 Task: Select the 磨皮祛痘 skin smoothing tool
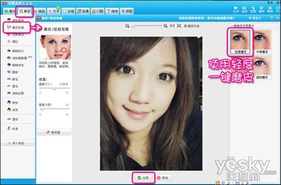[16, 27]
